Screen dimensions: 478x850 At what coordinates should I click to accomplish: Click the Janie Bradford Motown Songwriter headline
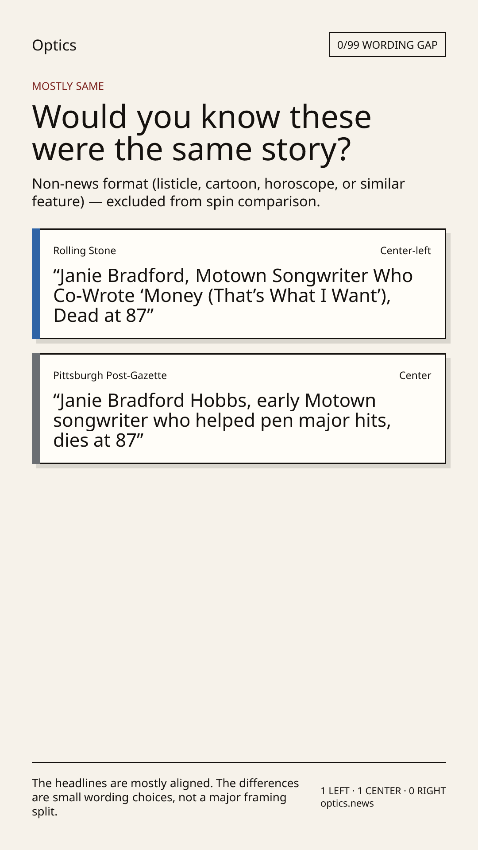click(233, 296)
